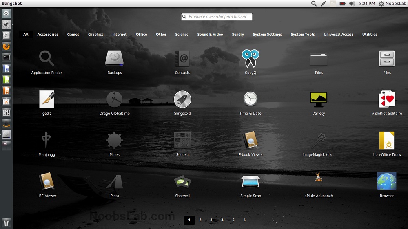The image size is (408, 229).
Task: Jump to page 3 of apps
Action: coord(211,220)
